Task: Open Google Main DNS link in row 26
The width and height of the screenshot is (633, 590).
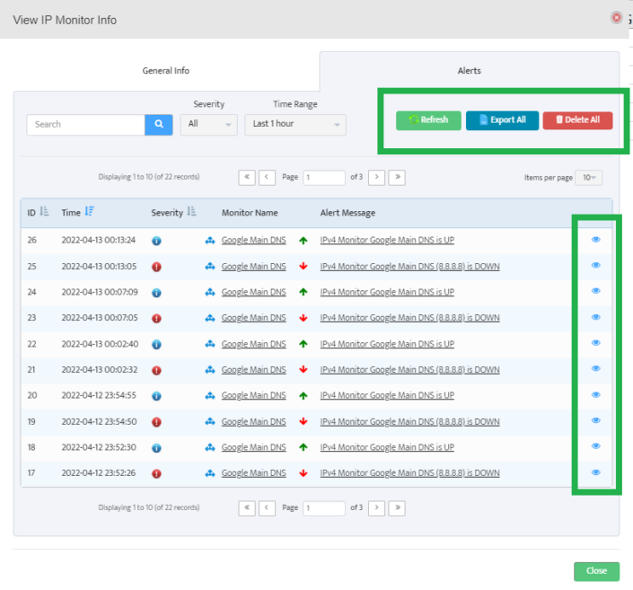Action: (253, 241)
